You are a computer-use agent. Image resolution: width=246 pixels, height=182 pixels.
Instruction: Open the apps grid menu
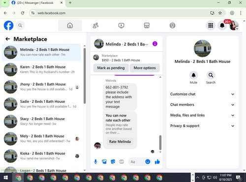pyautogui.click(x=211, y=26)
